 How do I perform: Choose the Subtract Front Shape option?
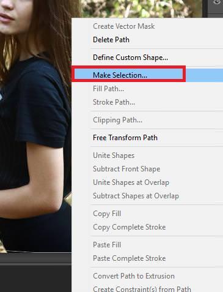pos(126,169)
